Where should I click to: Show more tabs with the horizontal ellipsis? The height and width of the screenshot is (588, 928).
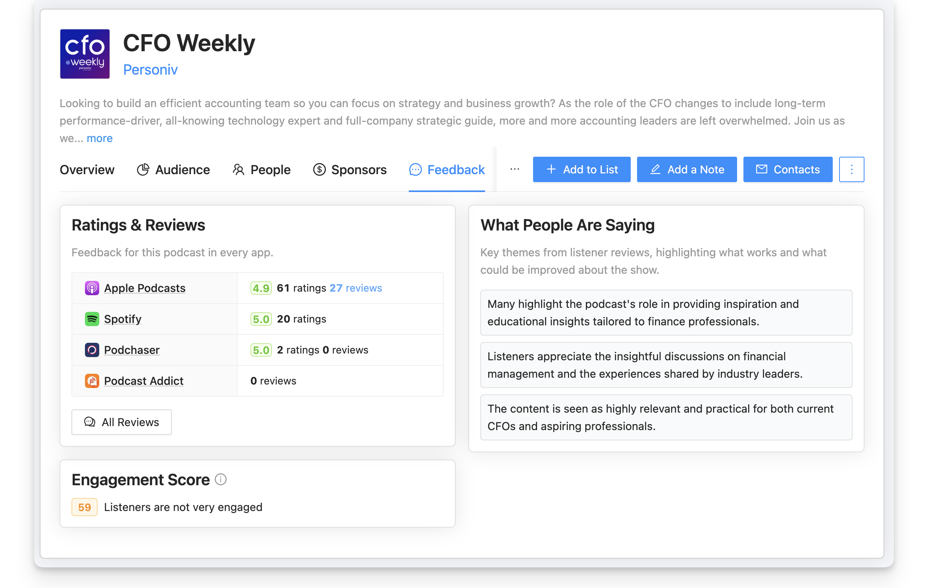click(x=515, y=169)
